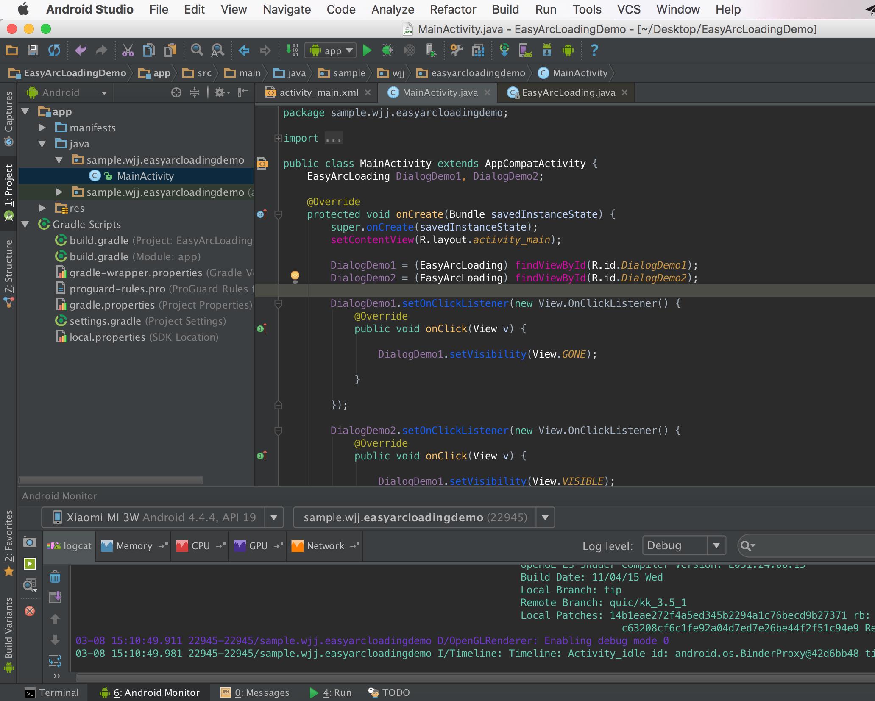Toggle Captures side tool window
This screenshot has width=875, height=701.
8,118
